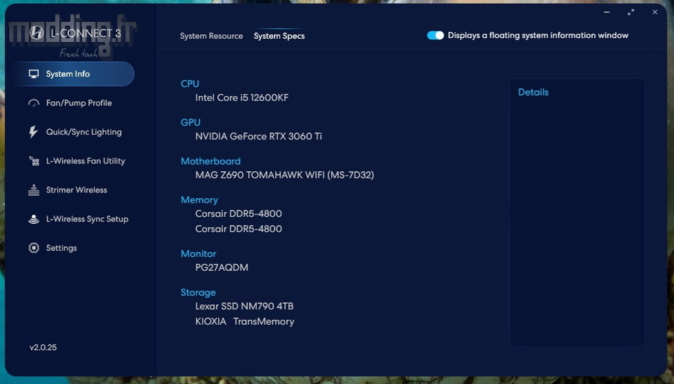Click the floating system information window label
Image resolution: width=674 pixels, height=384 pixels.
coord(538,36)
